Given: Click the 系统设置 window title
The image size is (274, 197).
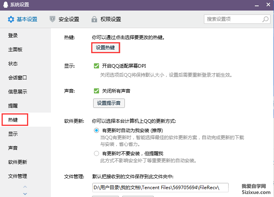Looking at the screenshot, I should pyautogui.click(x=20, y=5).
